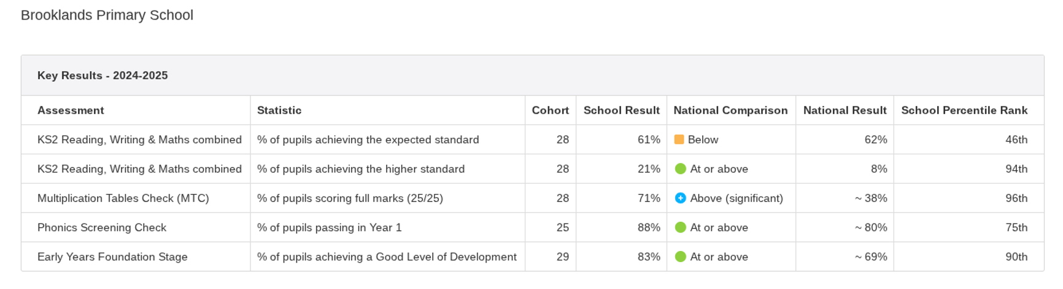Screen dimensions: 1063x289
Task: Click green icon in Early Years row
Action: 680,257
